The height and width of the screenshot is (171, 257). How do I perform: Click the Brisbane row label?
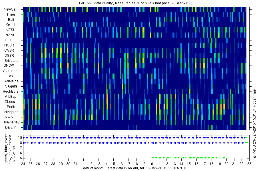click(x=11, y=60)
